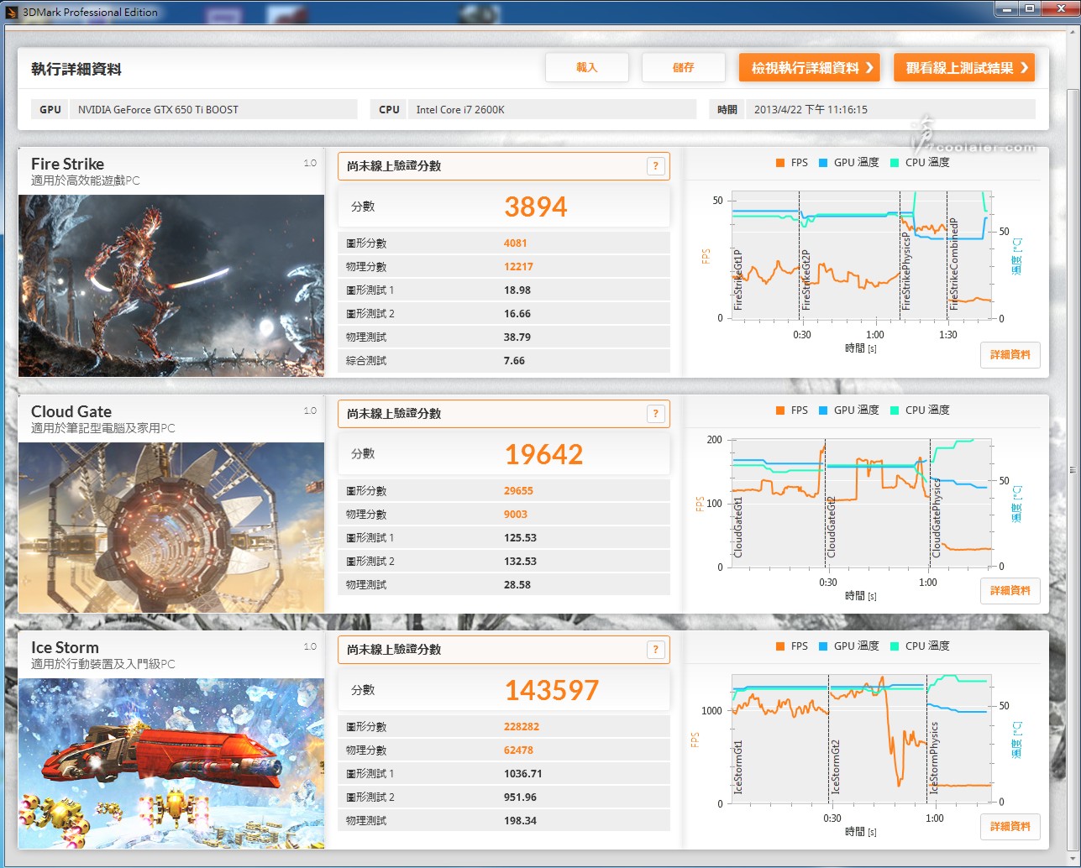Open Cloud Gate 詳細資料 button
Image resolution: width=1081 pixels, height=868 pixels.
[x=1010, y=591]
